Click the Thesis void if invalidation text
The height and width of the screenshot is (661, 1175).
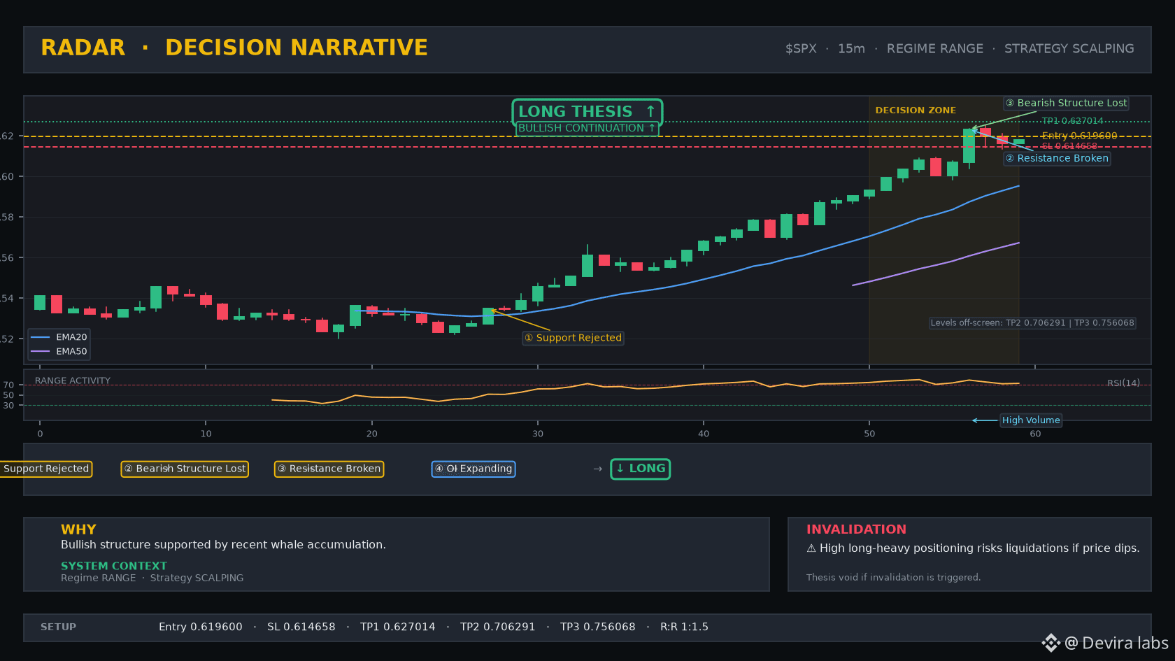(893, 577)
